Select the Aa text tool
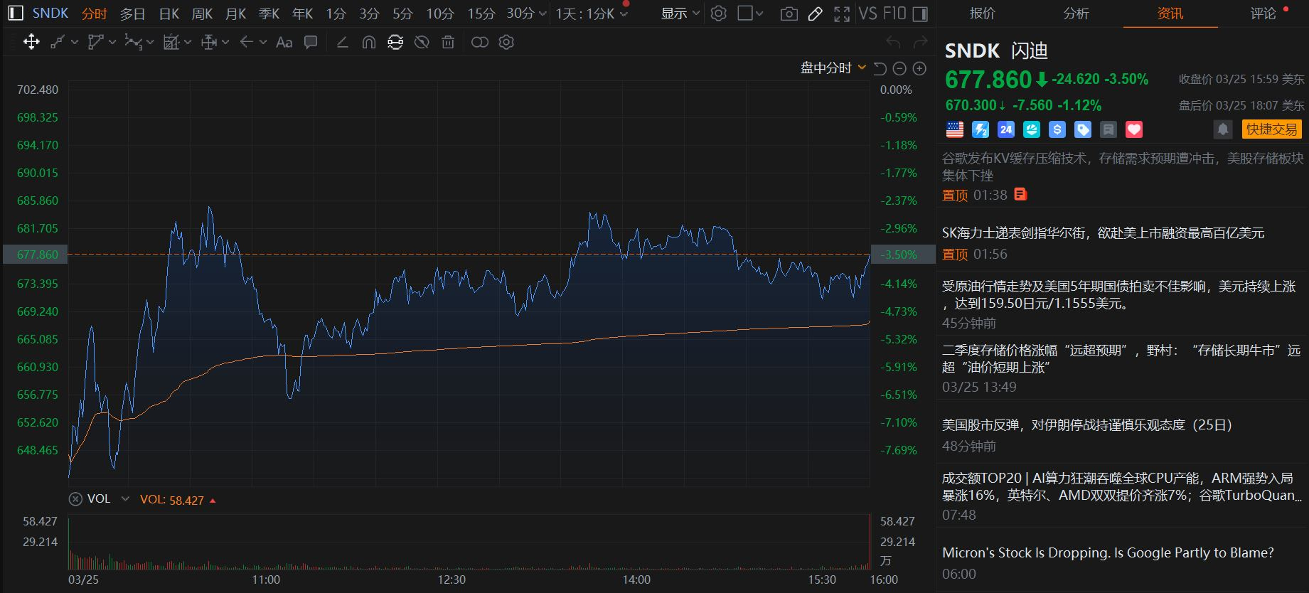The image size is (1309, 593). [x=284, y=42]
